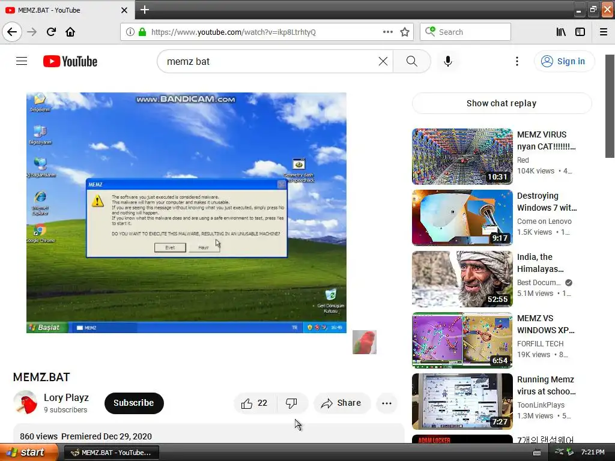The height and width of the screenshot is (461, 615).
Task: Open the site information (i) icon
Action: [130, 32]
